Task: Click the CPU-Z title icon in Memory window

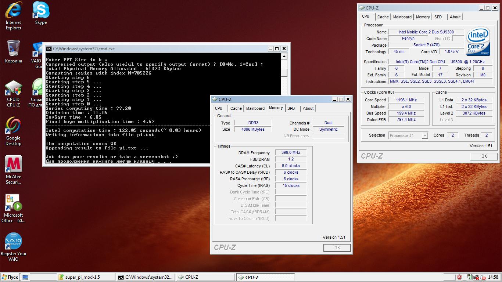Action: pyautogui.click(x=215, y=99)
